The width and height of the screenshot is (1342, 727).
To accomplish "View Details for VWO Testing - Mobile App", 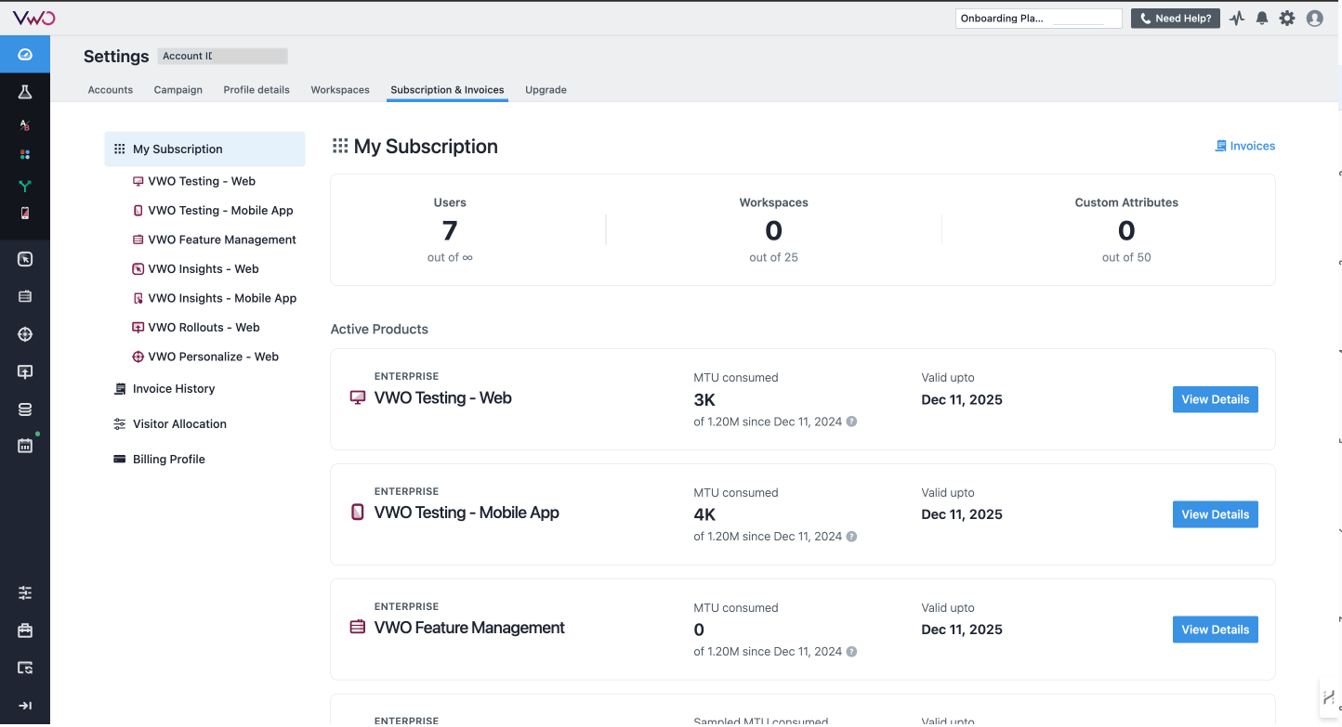I will pos(1215,514).
